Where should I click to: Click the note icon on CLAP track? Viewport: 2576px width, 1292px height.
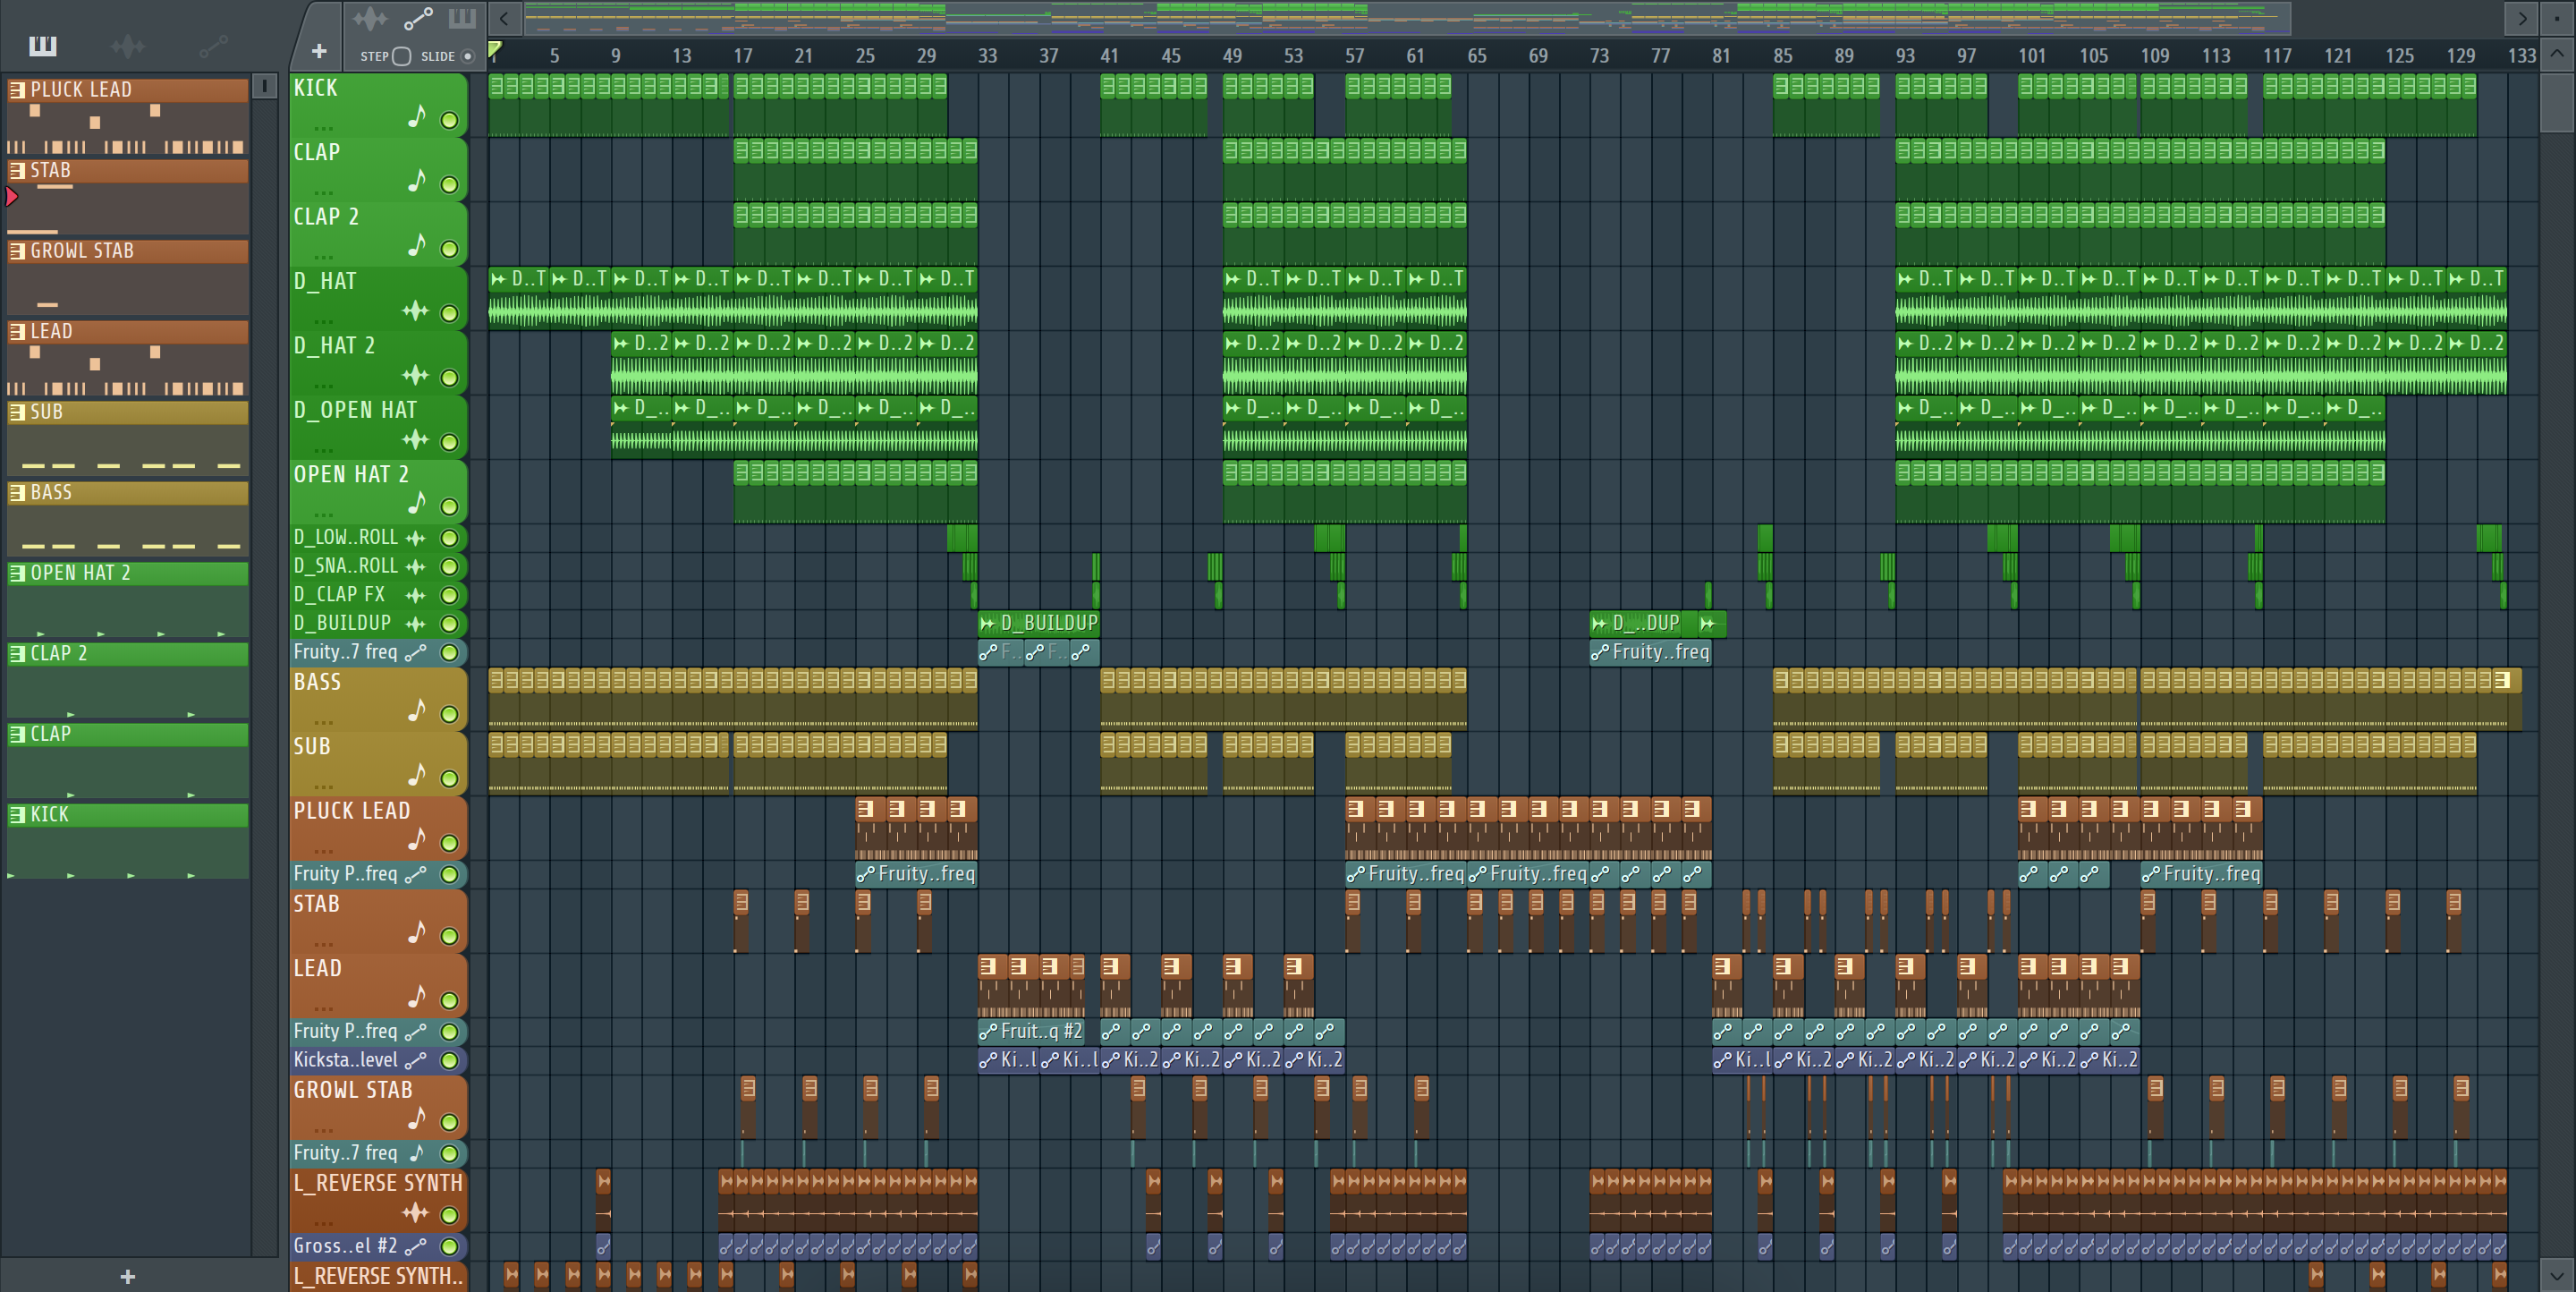(417, 181)
